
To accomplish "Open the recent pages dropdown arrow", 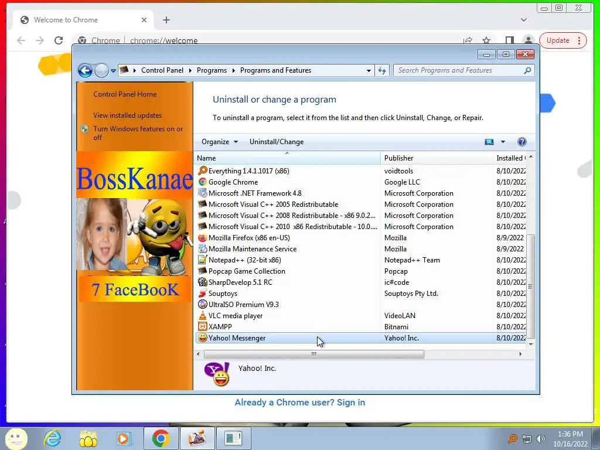I will point(113,70).
